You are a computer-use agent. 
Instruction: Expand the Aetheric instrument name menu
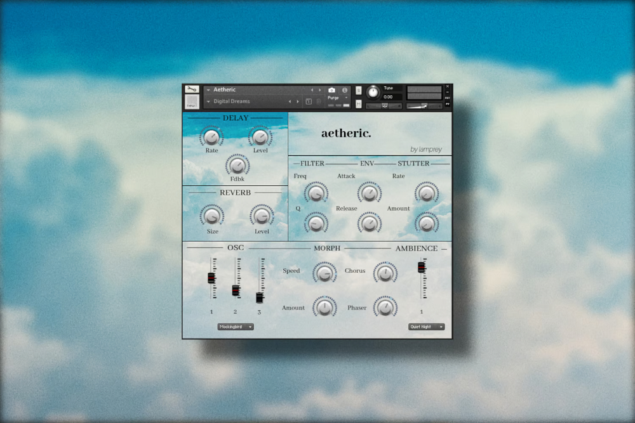coord(208,90)
